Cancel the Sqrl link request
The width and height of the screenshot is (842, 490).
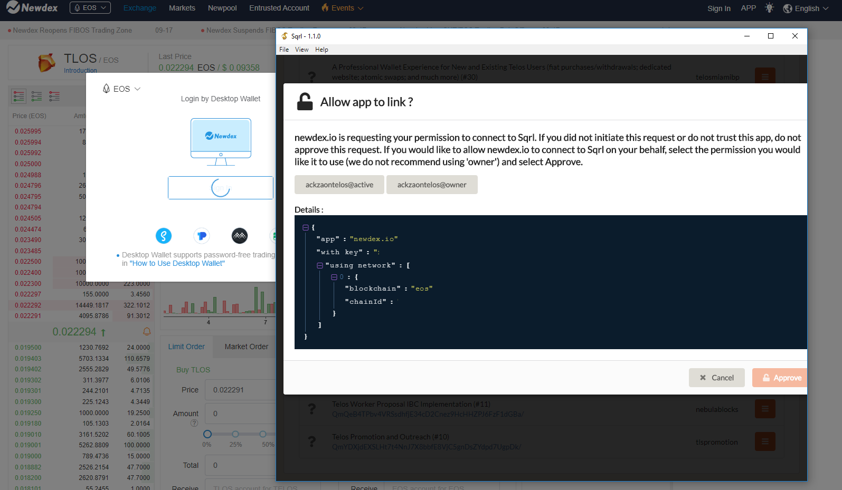(x=717, y=378)
